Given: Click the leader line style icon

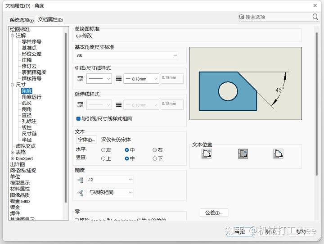Looking at the screenshot, I should tap(80, 79).
